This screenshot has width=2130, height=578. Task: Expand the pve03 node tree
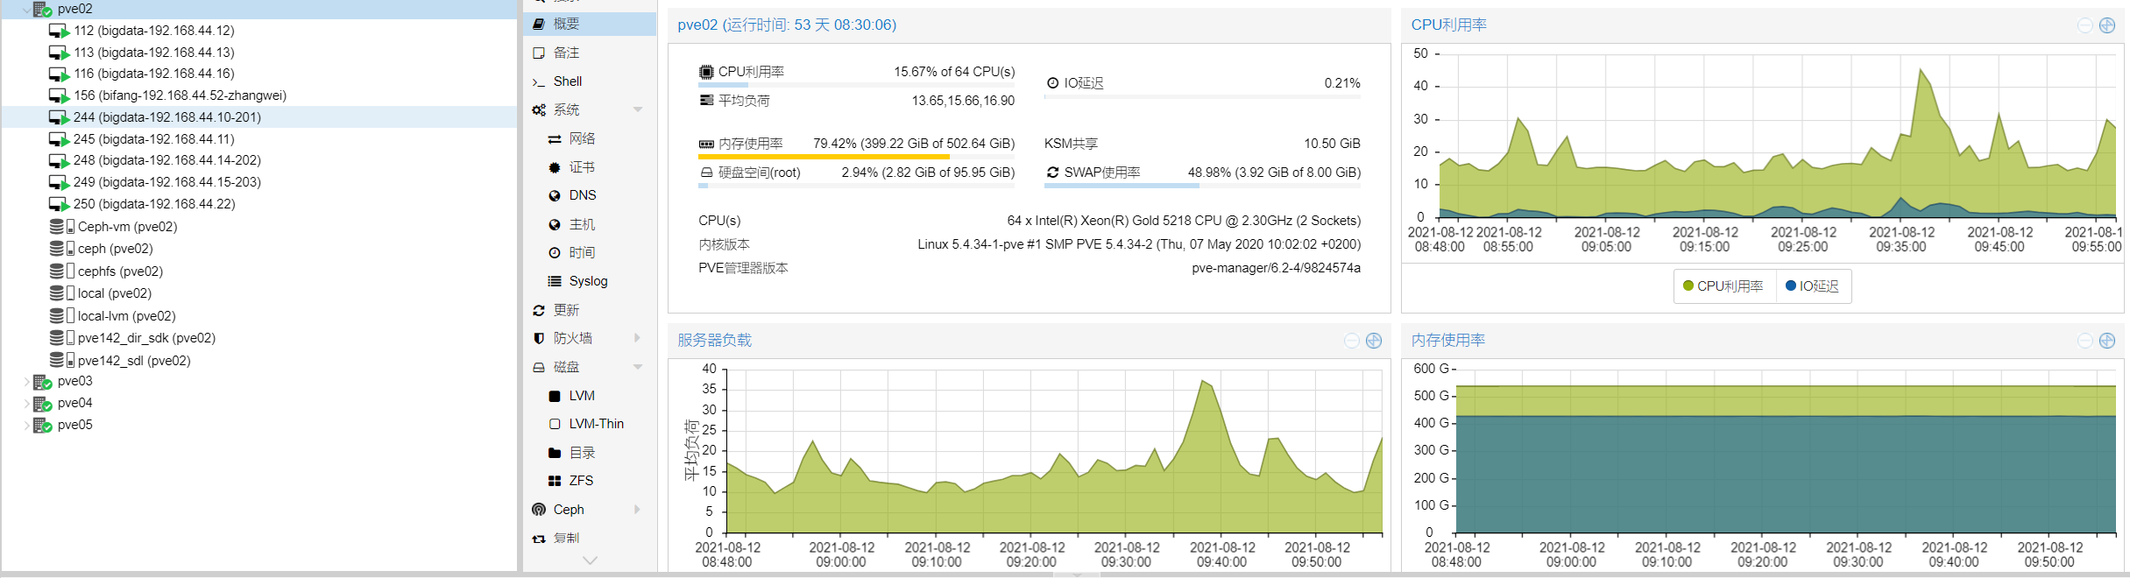click(26, 382)
